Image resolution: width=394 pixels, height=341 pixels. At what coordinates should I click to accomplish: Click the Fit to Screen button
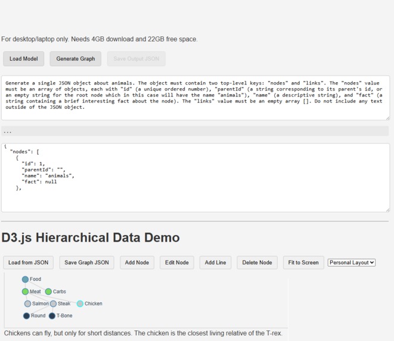(x=303, y=262)
